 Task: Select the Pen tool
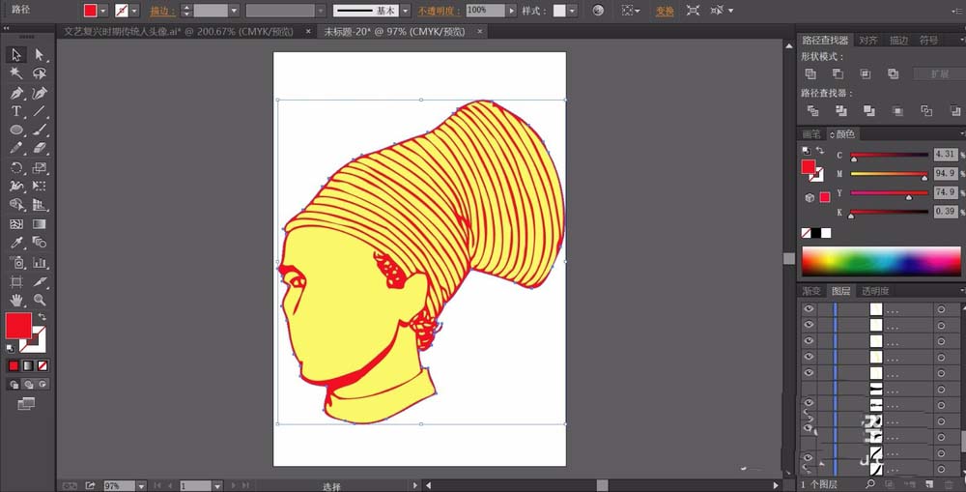(x=16, y=93)
